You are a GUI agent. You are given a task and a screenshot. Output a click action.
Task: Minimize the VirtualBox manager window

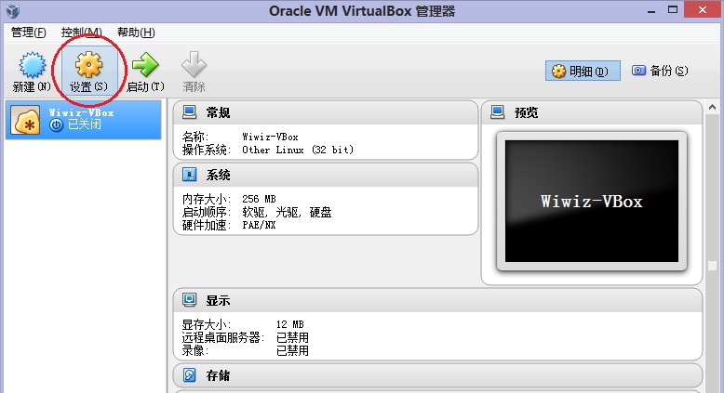[651, 10]
